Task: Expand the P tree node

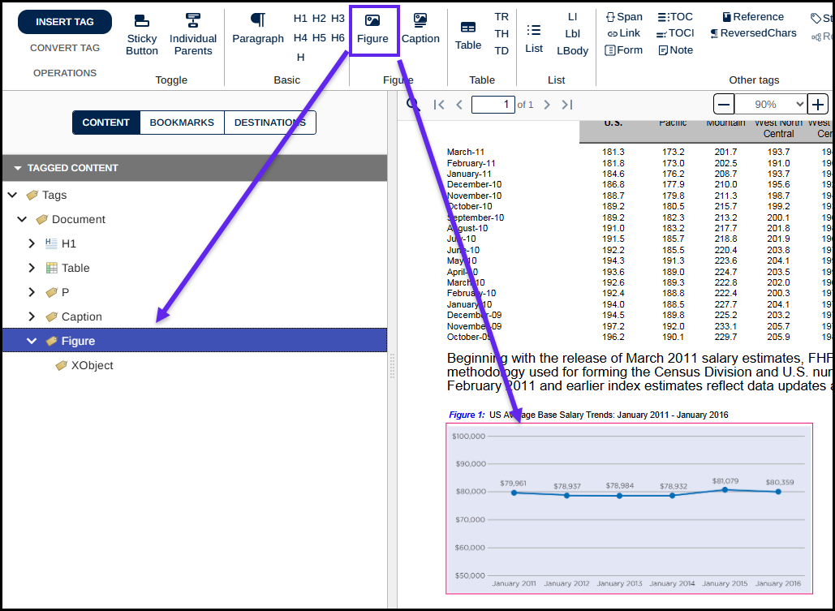Action: coord(32,292)
